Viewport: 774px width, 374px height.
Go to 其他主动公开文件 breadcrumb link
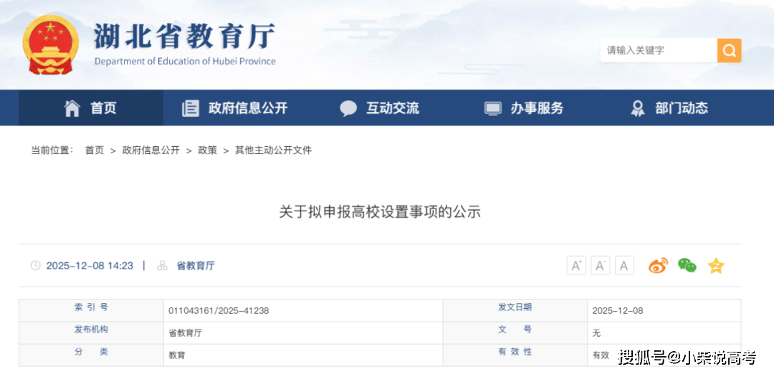tap(274, 150)
